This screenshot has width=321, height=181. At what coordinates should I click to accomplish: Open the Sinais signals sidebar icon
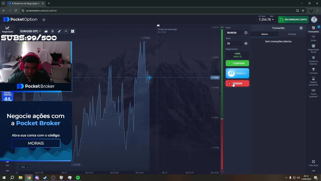(x=313, y=38)
